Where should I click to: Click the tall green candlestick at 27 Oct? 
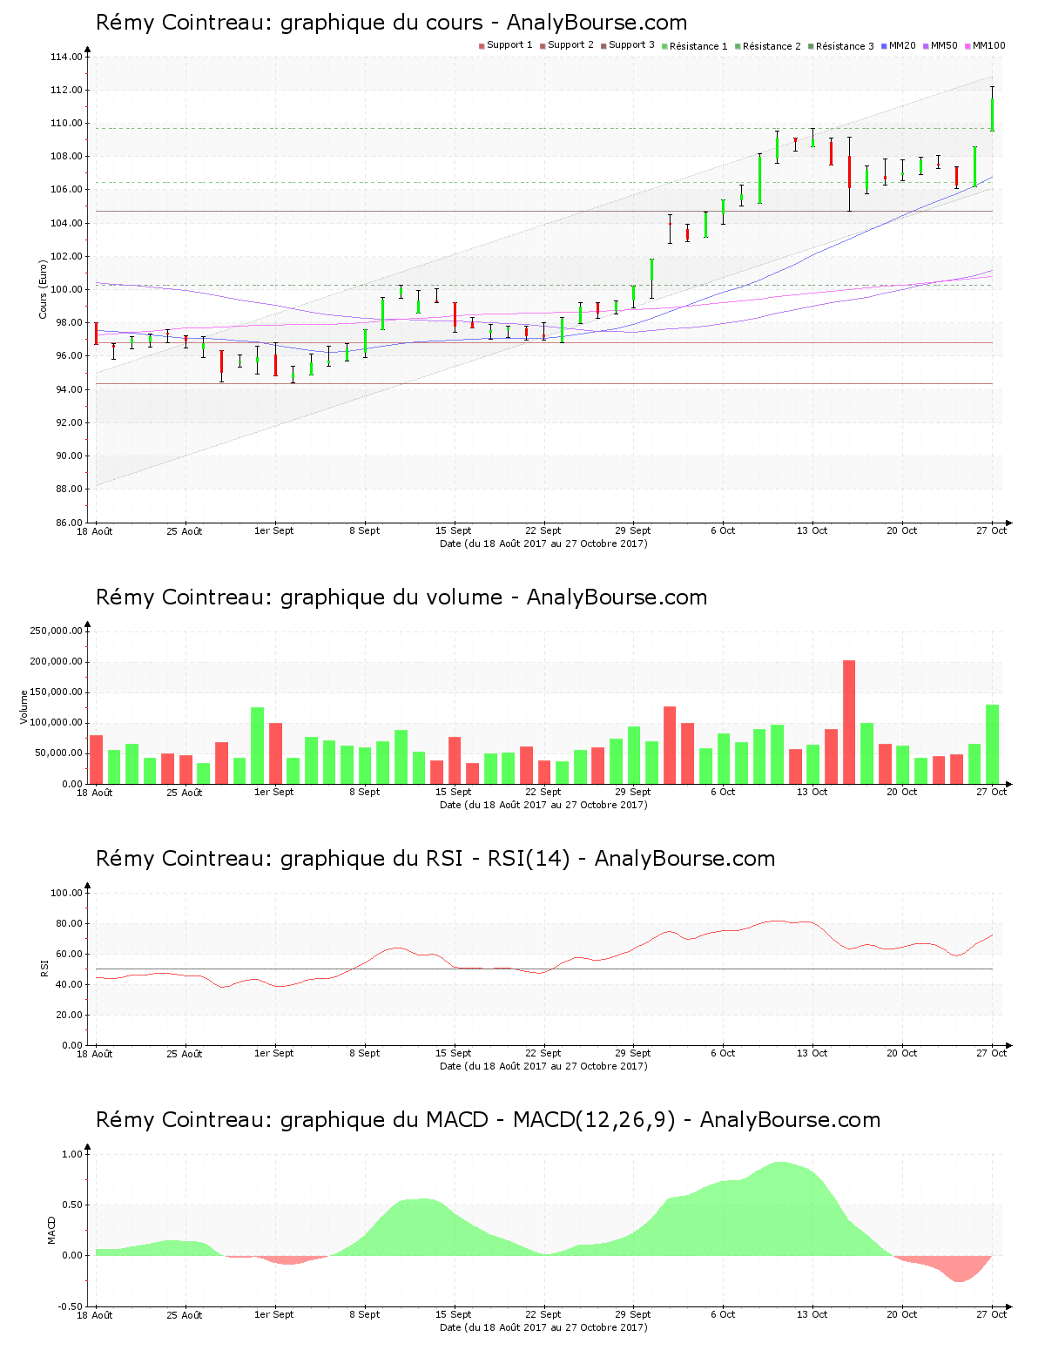(992, 113)
